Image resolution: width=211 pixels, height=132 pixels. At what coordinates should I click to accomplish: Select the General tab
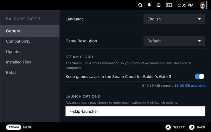click(30, 31)
